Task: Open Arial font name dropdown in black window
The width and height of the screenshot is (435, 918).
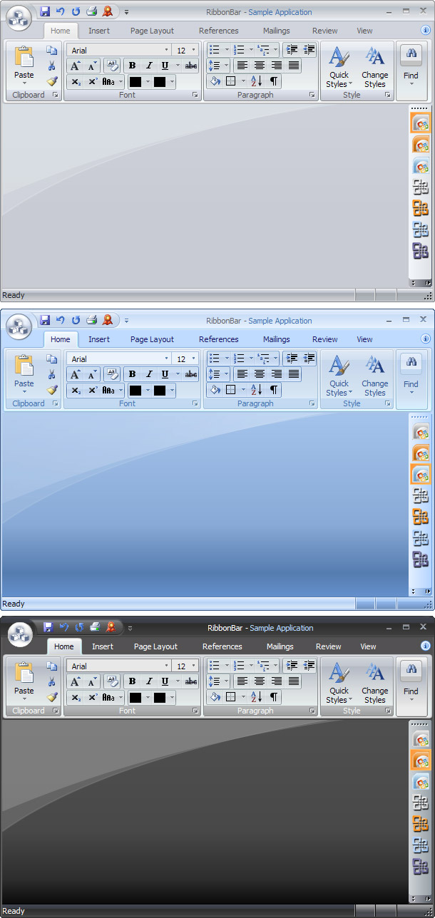Action: pyautogui.click(x=167, y=666)
